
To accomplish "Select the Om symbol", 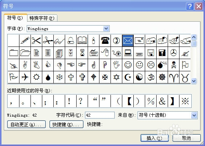I will pos(151,77).
